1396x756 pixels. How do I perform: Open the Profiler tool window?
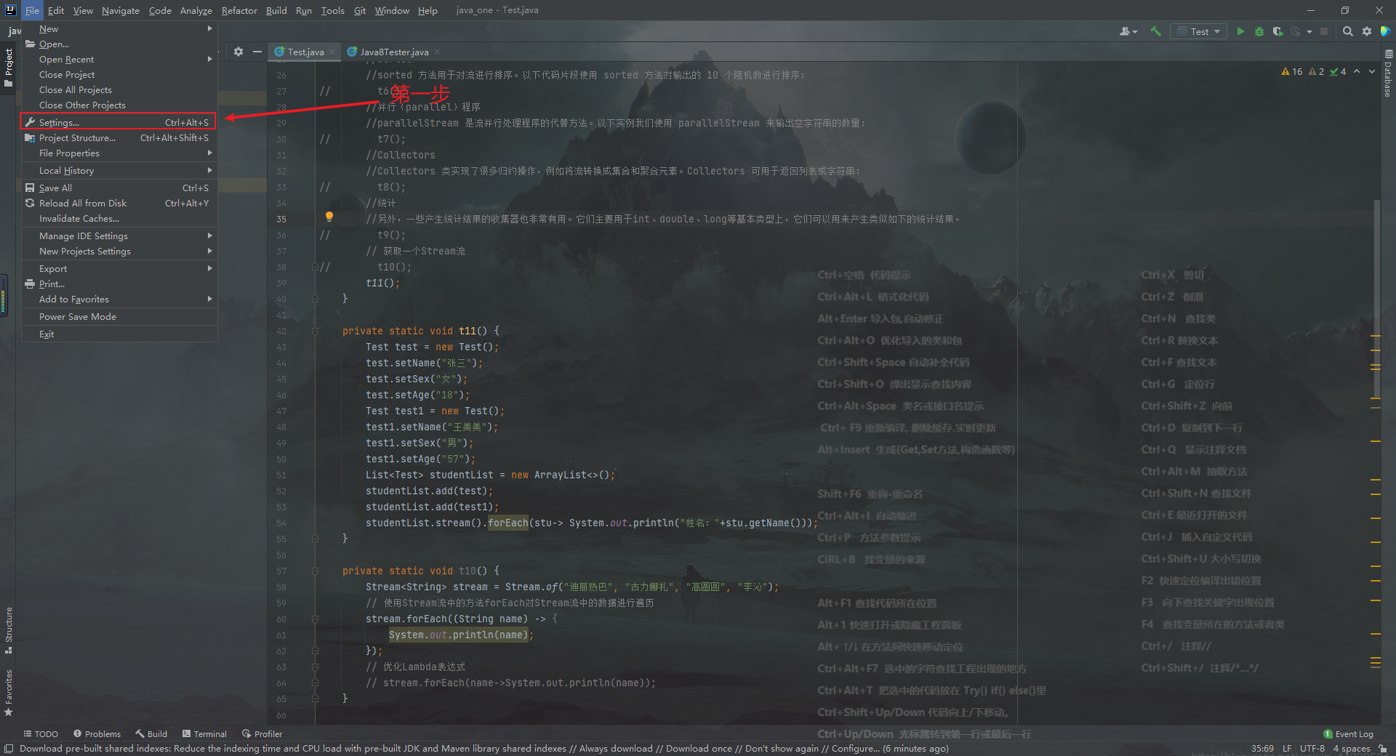pyautogui.click(x=262, y=734)
